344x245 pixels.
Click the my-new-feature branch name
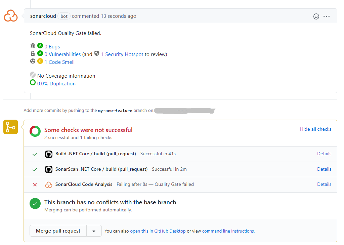coord(115,111)
